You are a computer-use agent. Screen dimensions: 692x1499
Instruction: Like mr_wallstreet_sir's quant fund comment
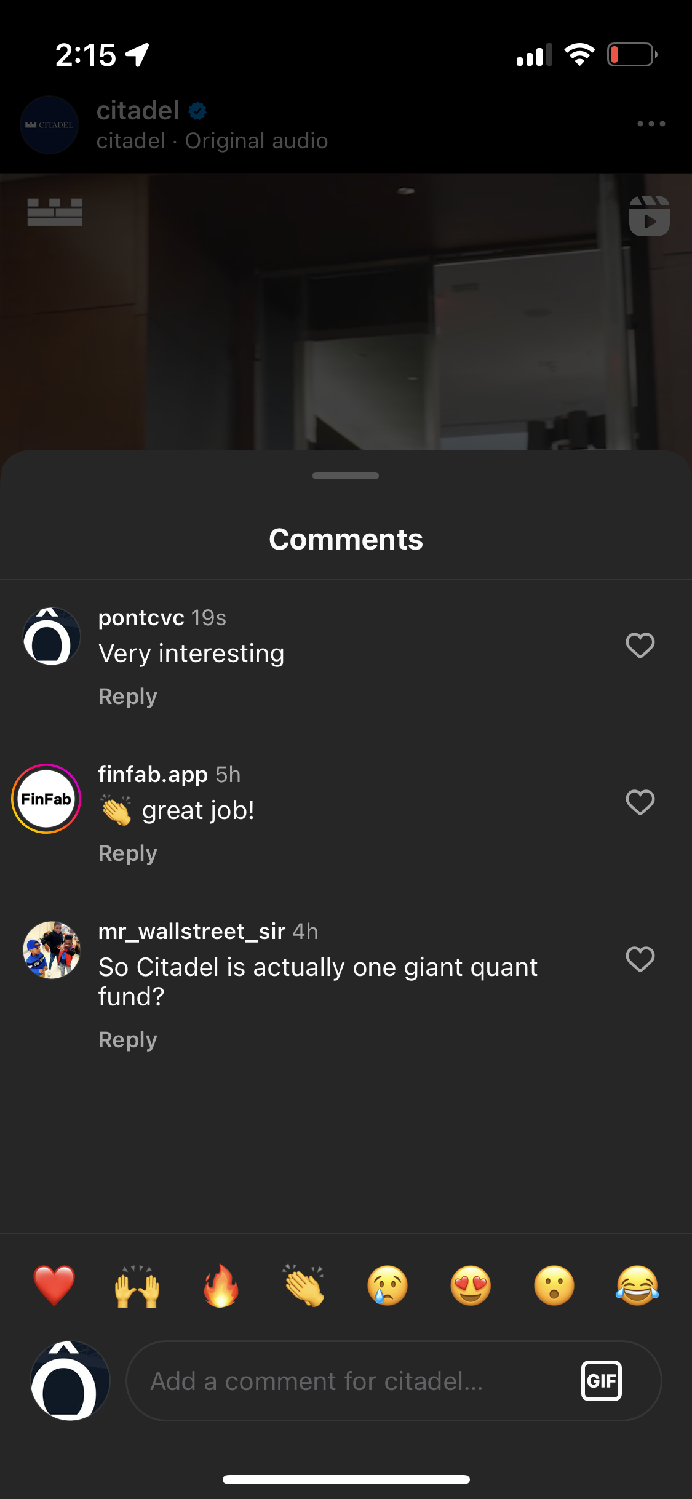tap(640, 959)
